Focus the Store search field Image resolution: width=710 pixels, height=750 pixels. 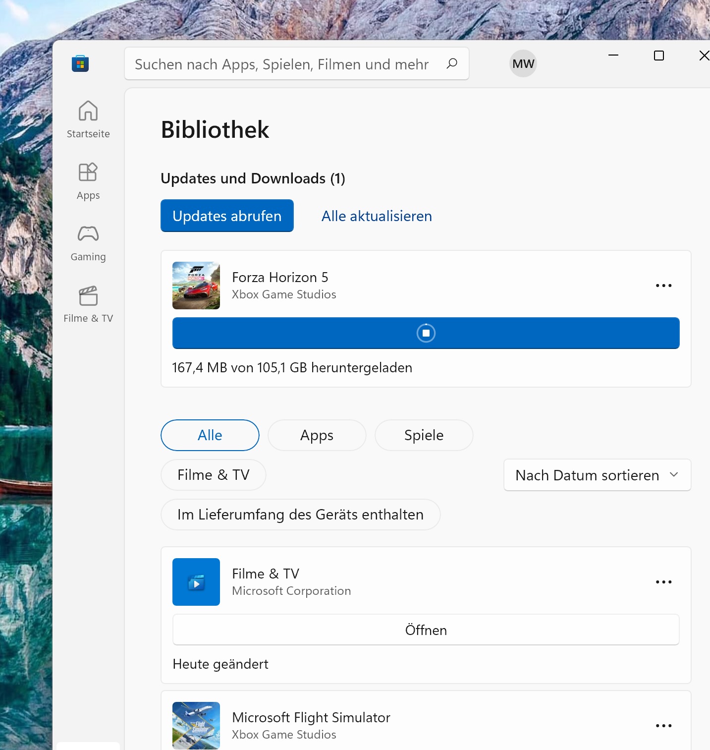click(296, 63)
